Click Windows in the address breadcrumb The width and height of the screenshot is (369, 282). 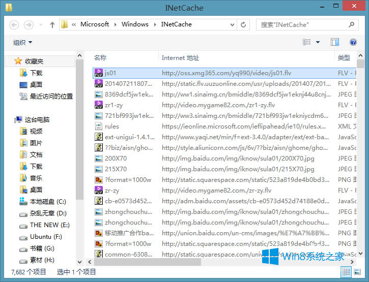(x=135, y=24)
